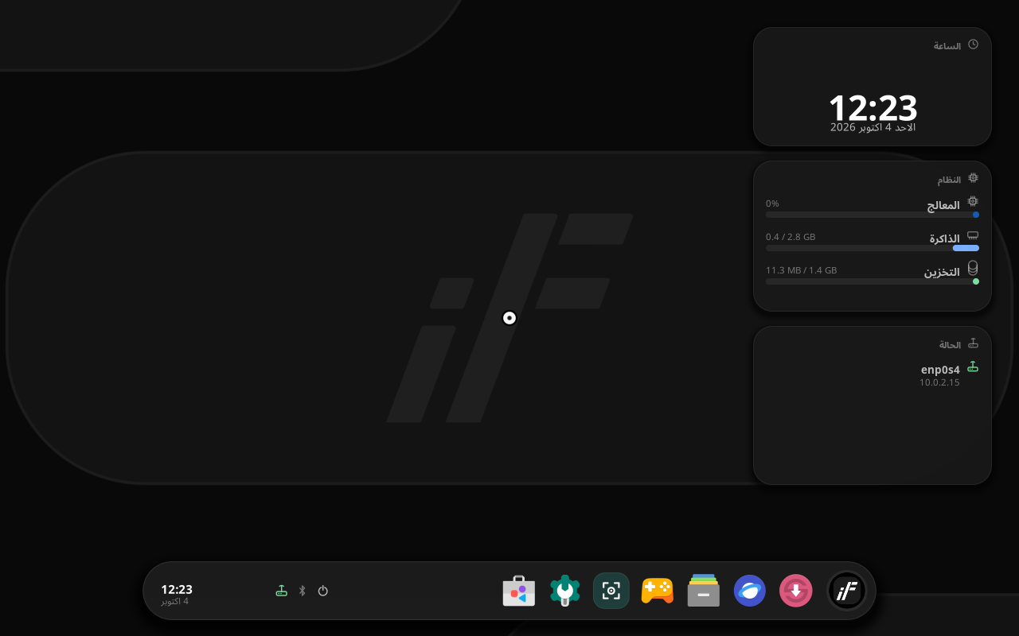
Task: Click the الذاكرة label
Action: click(x=945, y=238)
